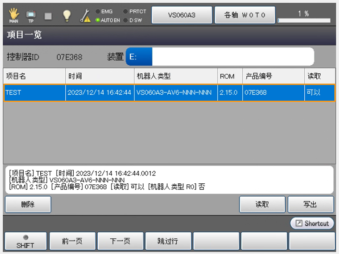
Task: Click the 2023/12/14 16:42:44 time cell
Action: click(100, 92)
